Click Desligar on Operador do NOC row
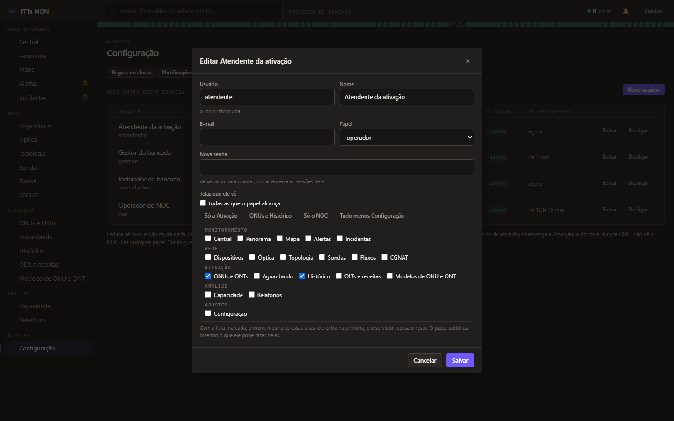Viewport: 674px width, 421px height. [x=638, y=210]
